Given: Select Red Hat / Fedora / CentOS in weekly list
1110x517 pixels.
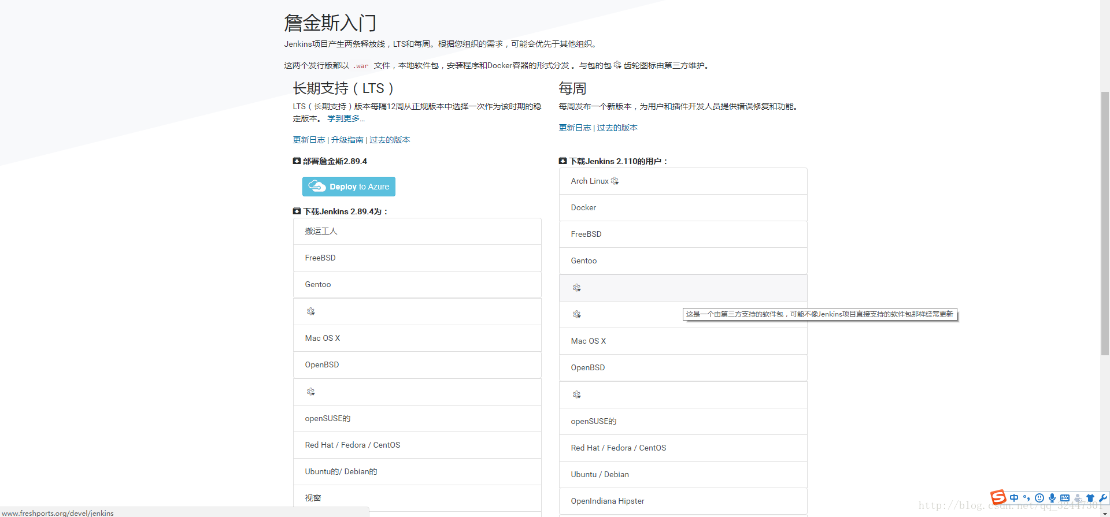Looking at the screenshot, I should [683, 448].
